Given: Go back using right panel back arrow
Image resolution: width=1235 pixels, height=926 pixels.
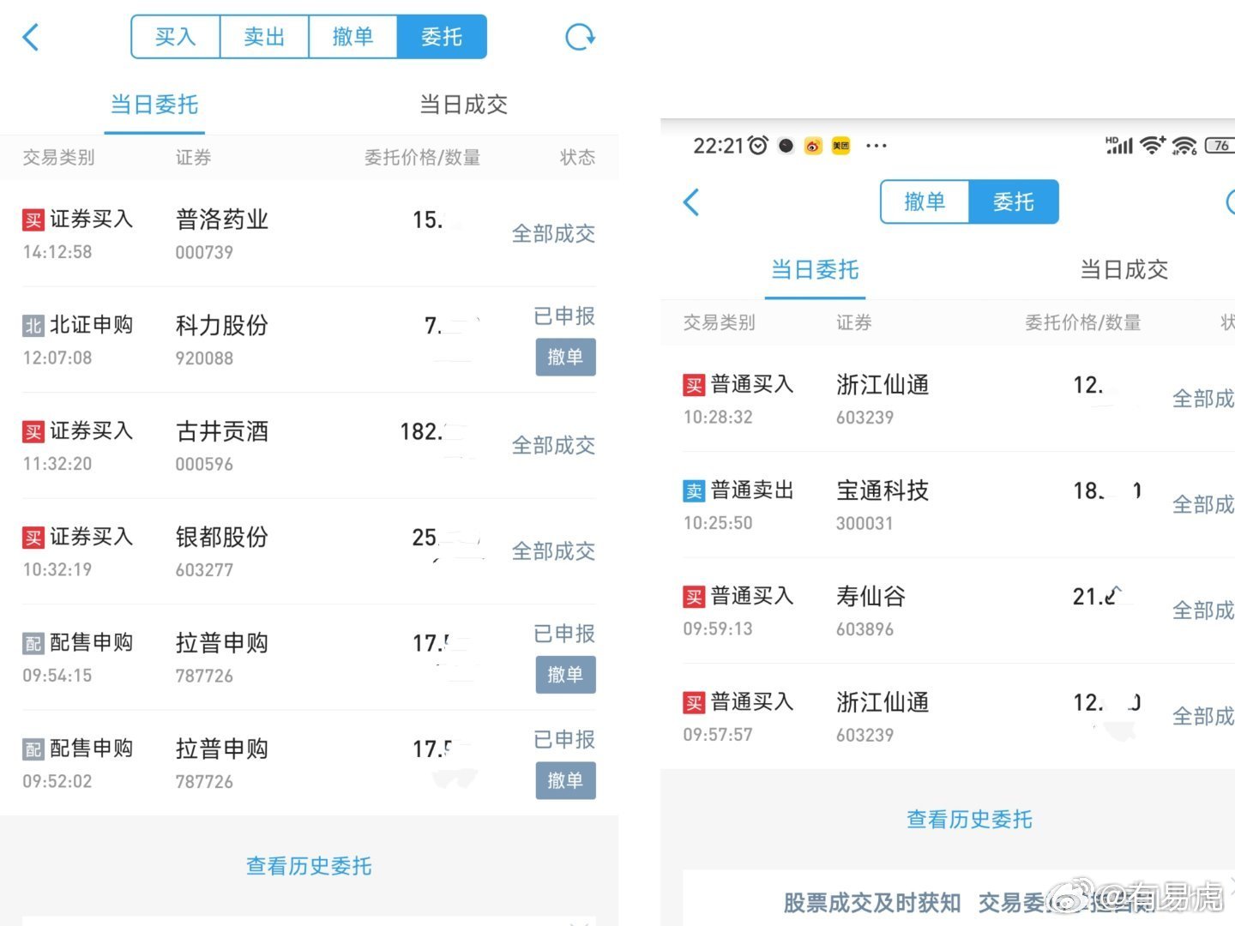Looking at the screenshot, I should click(x=691, y=202).
